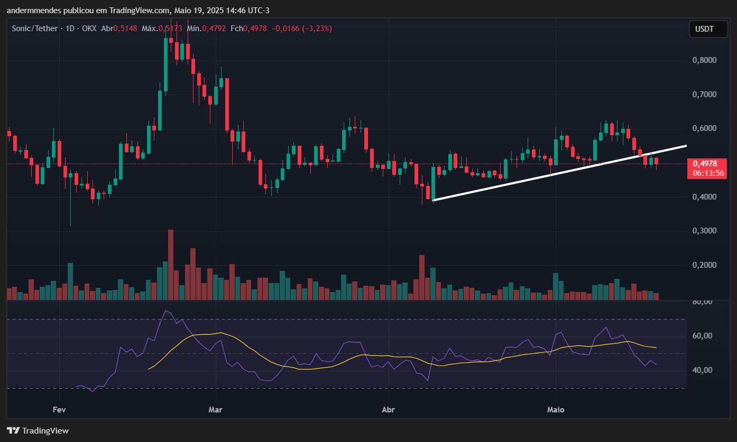Open the USDT currency selector
The image size is (737, 442).
click(x=708, y=29)
